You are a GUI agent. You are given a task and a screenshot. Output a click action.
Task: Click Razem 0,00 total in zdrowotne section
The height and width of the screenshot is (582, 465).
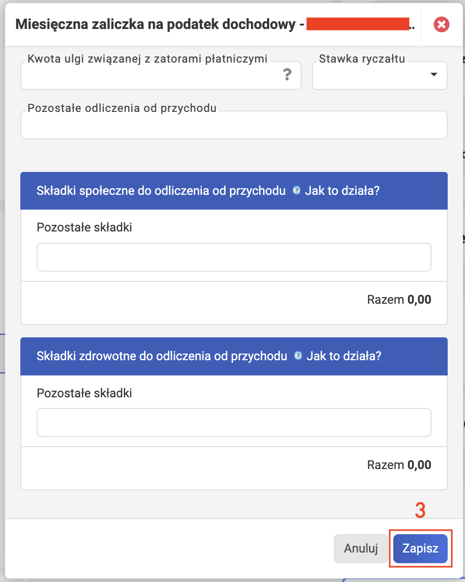[x=399, y=464]
